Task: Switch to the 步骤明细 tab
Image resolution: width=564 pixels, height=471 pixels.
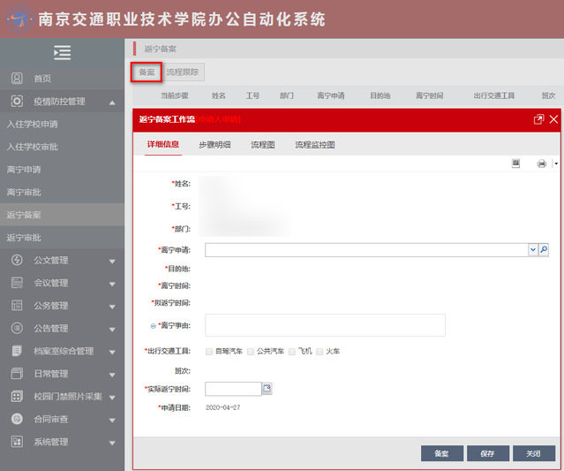Action: click(x=214, y=144)
